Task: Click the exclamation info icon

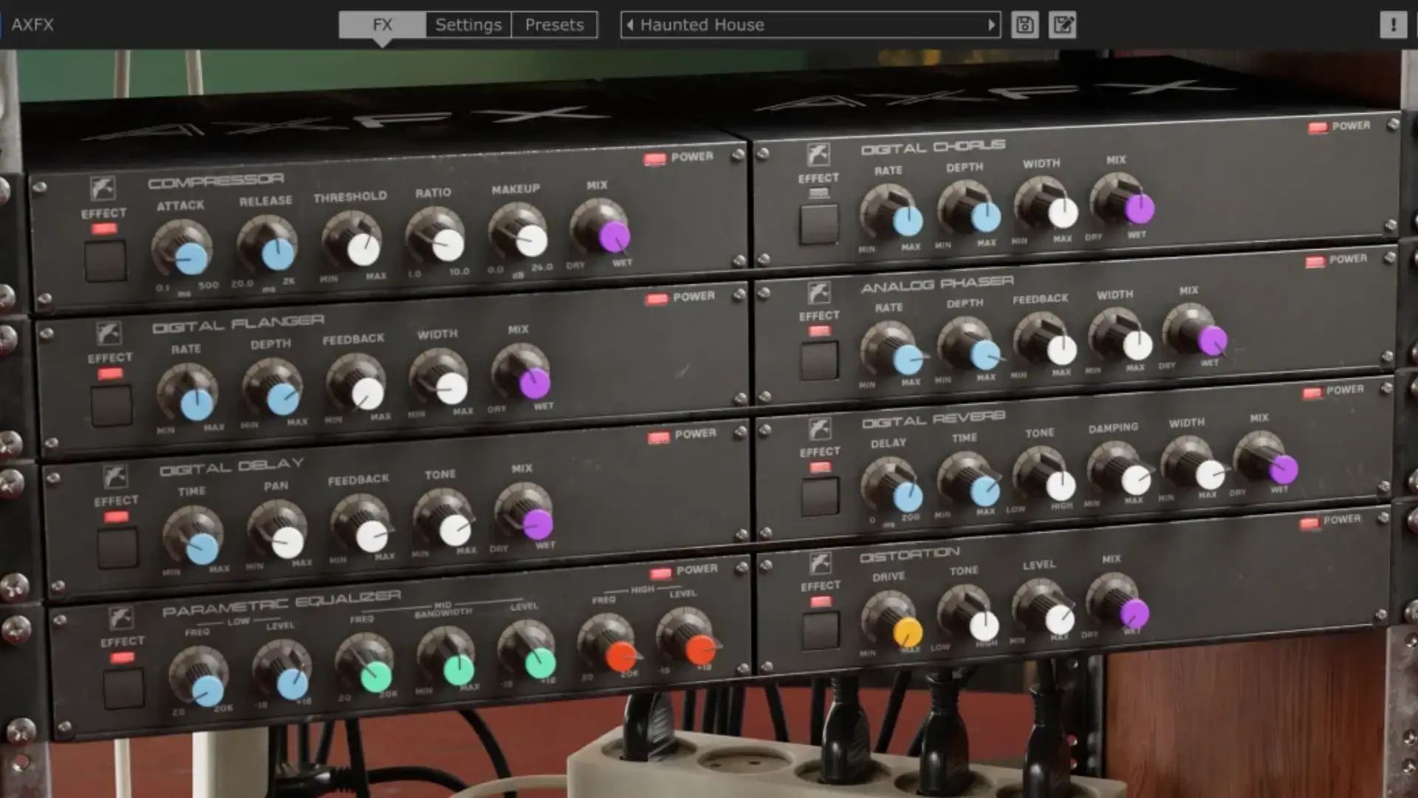Action: pos(1393,25)
